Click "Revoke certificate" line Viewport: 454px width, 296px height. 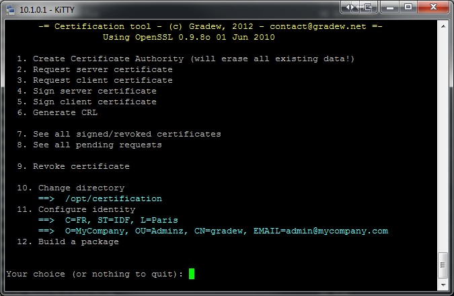(x=73, y=166)
